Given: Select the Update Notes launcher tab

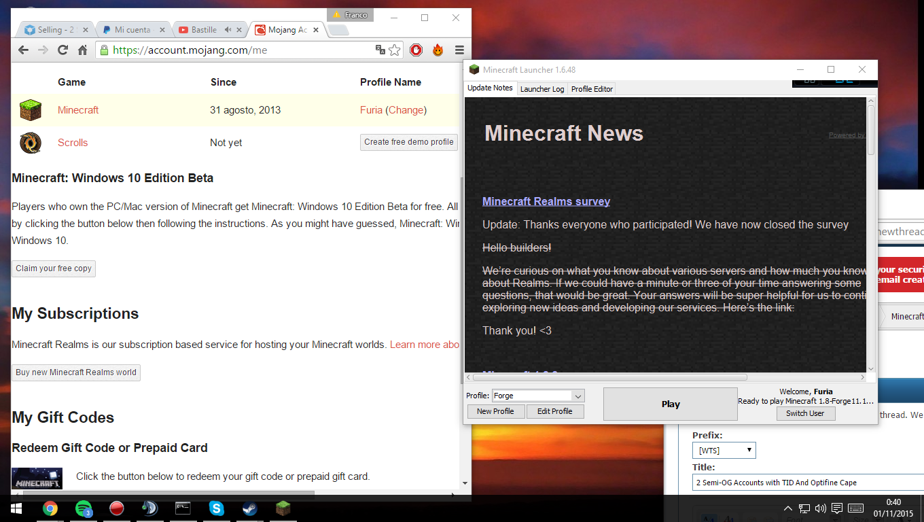Looking at the screenshot, I should pyautogui.click(x=490, y=88).
